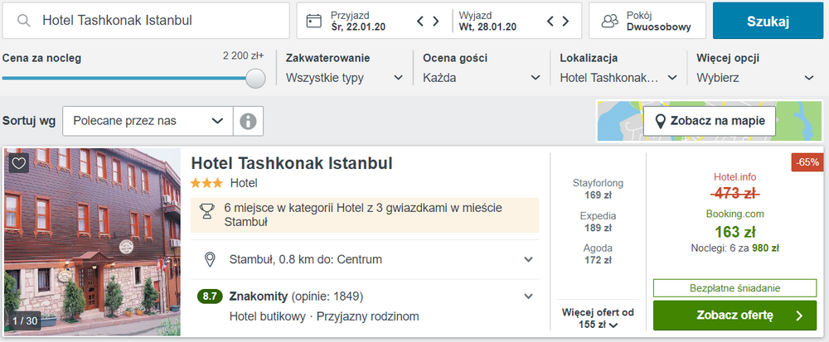Expand the Stambuł location details chevron
829x342 pixels.
pos(528,260)
